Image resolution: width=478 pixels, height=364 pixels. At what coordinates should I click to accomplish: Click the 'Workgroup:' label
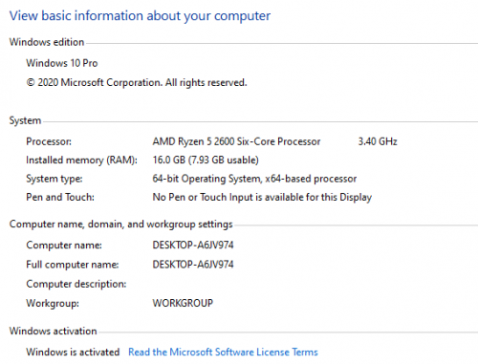pyautogui.click(x=53, y=303)
